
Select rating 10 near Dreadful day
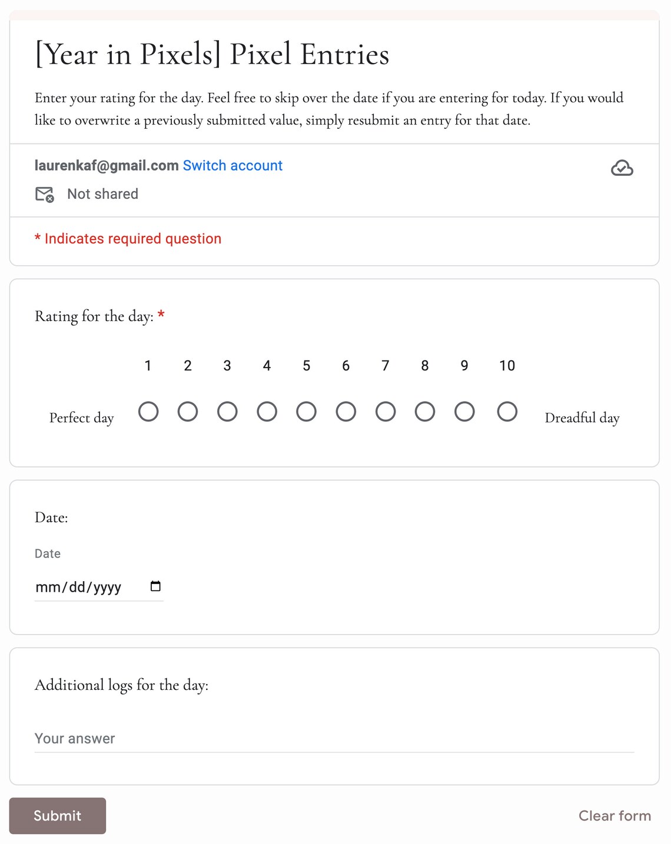[507, 412]
